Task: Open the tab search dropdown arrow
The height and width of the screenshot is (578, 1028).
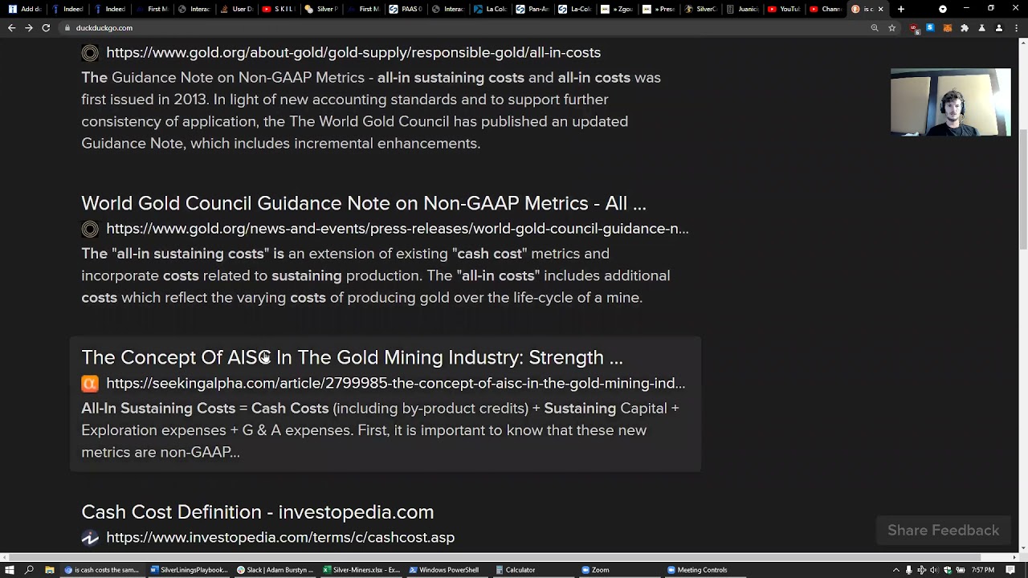Action: pyautogui.click(x=943, y=9)
